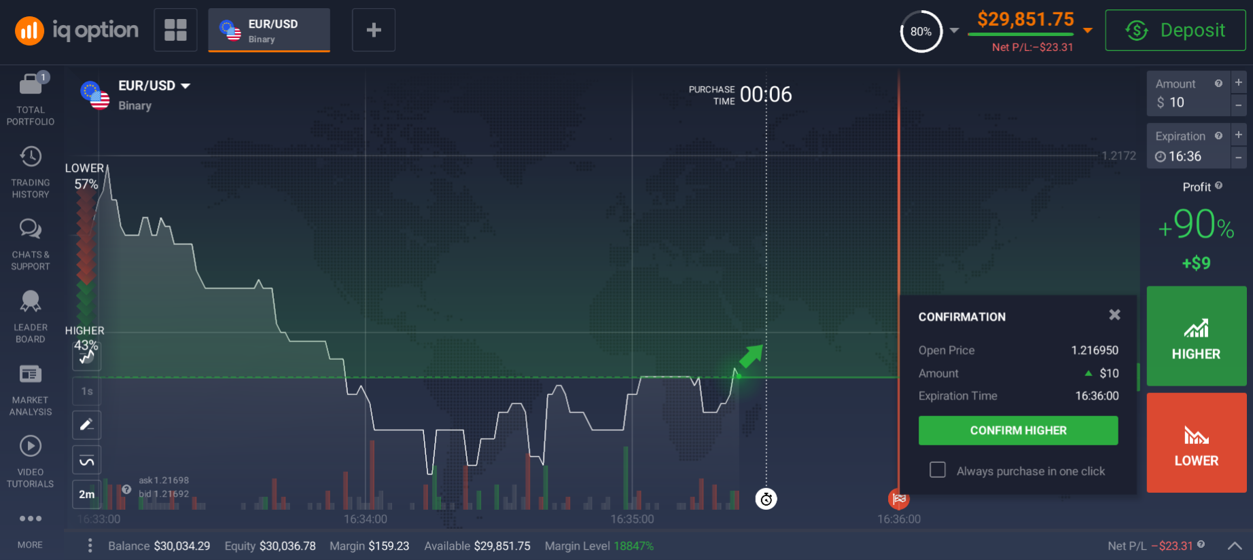Image resolution: width=1253 pixels, height=560 pixels.
Task: Open the indicators wave icon
Action: [x=87, y=460]
